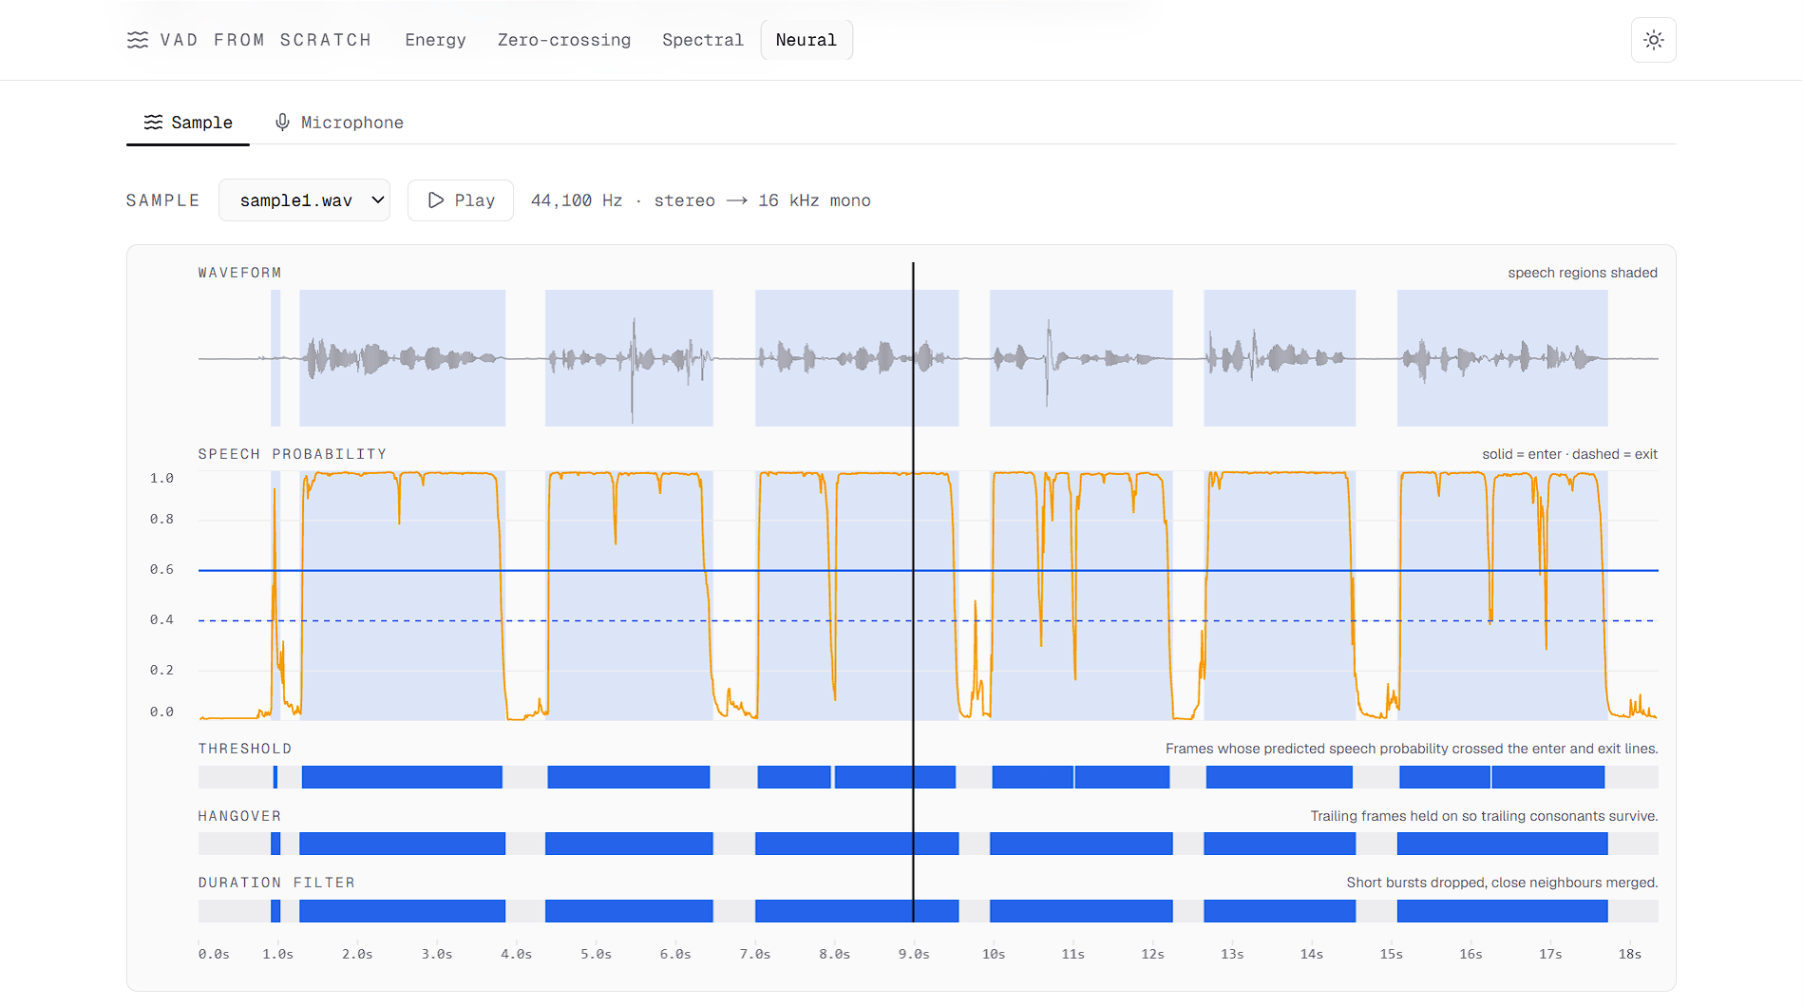Toggle the light/dark theme sun button
The image size is (1803, 1007).
click(x=1653, y=40)
